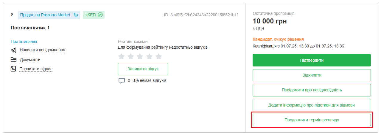Open the Написати повідомлення link
The height and width of the screenshot is (135, 381).
click(x=42, y=50)
